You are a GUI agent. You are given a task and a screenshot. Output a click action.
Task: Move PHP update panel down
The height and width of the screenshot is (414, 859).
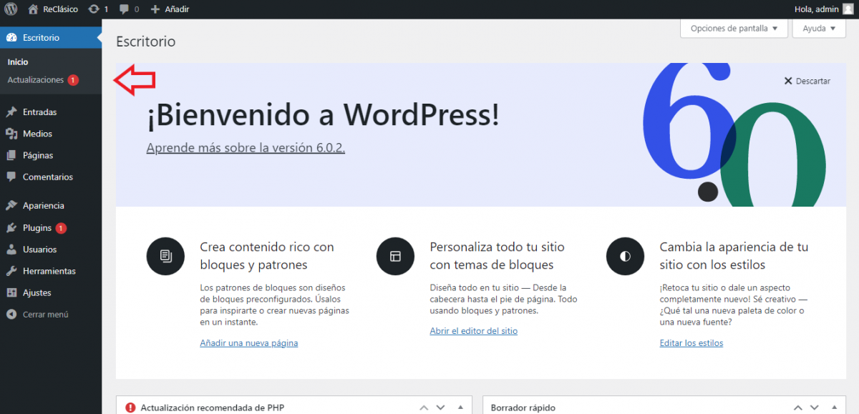(441, 408)
